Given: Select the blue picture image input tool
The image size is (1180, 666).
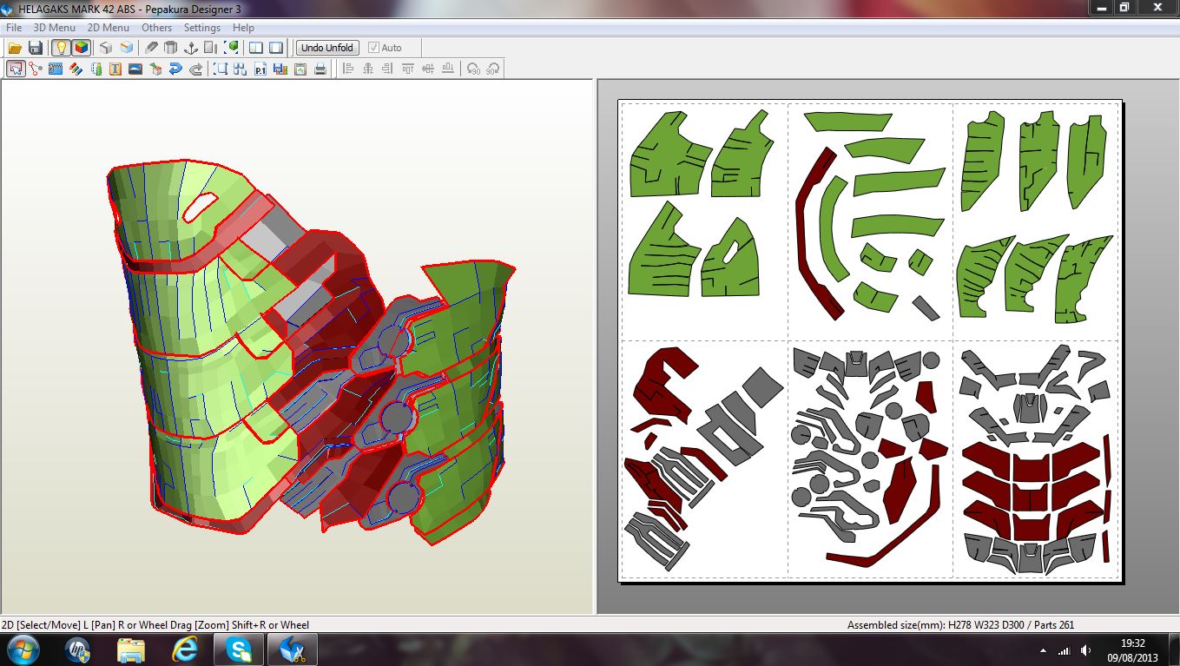Looking at the screenshot, I should (135, 69).
